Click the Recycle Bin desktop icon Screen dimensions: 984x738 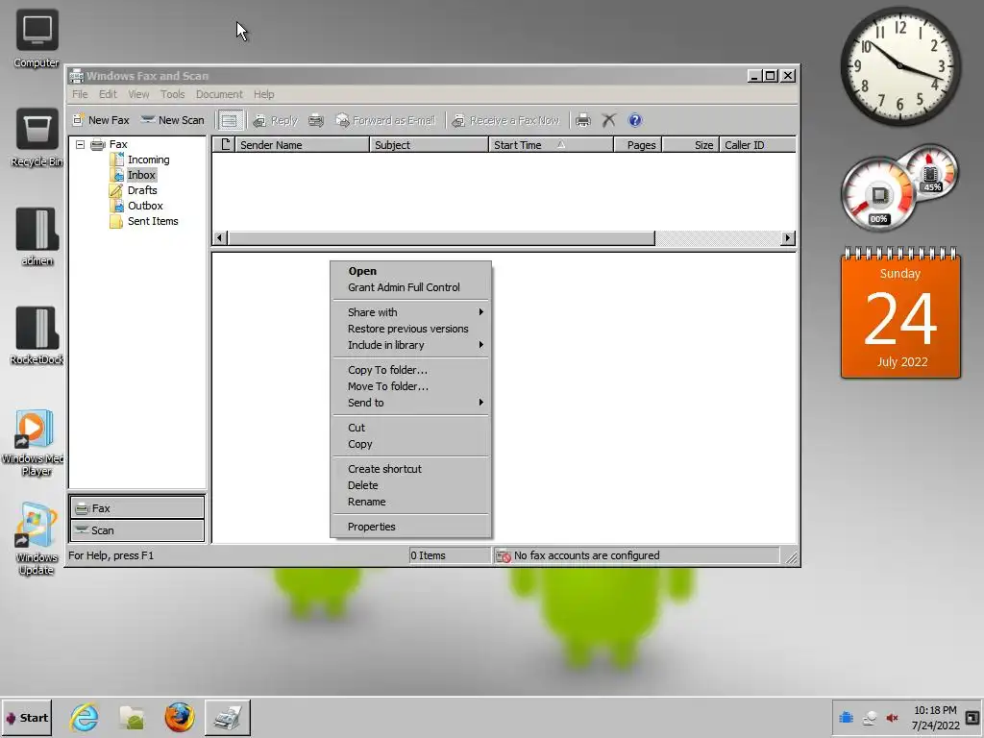(37, 137)
